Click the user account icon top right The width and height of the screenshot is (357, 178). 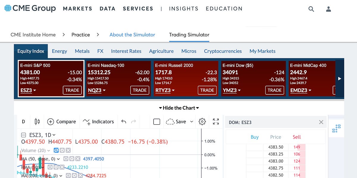click(x=328, y=9)
